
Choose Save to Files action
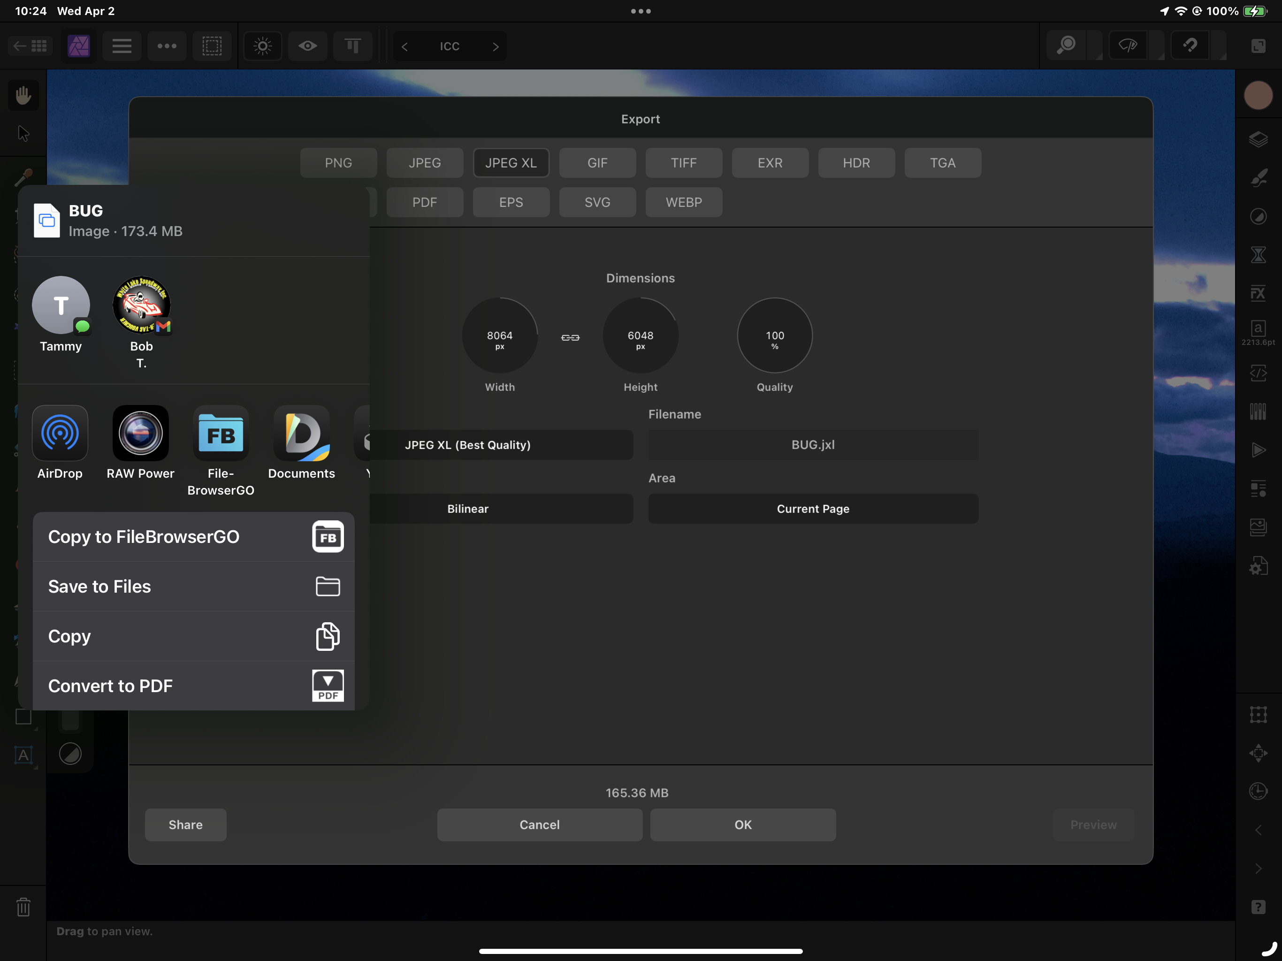(194, 587)
